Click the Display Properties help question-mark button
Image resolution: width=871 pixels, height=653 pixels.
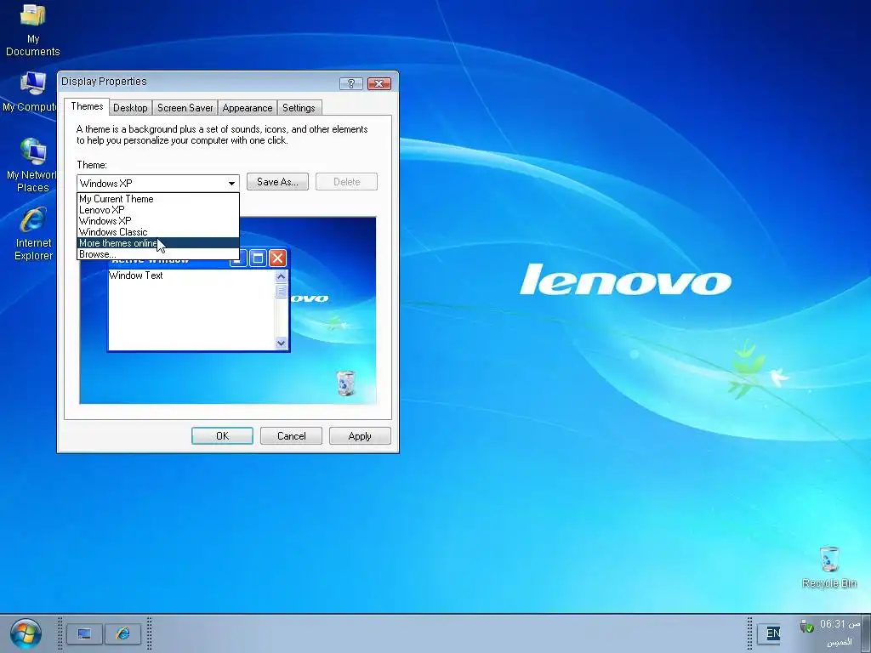351,83
